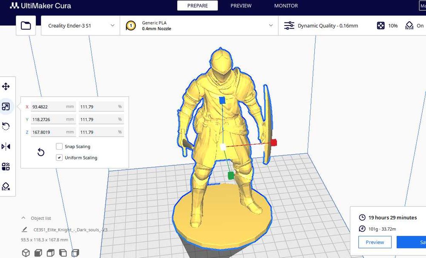Screen dimensions: 426x258
Task: Click the '93.5 x 118.3 x 167.8 mm' dimensions
Action: 44,240
